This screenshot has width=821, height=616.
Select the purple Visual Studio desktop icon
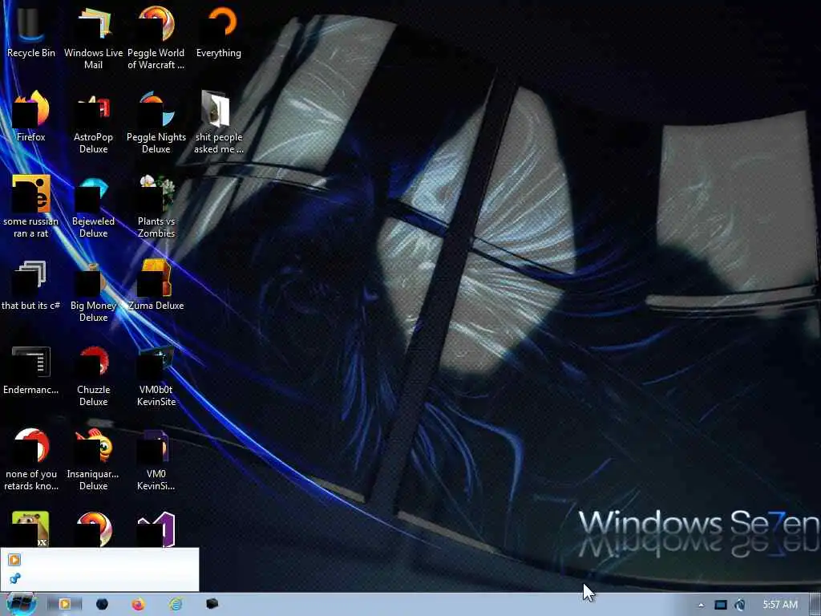click(x=156, y=529)
